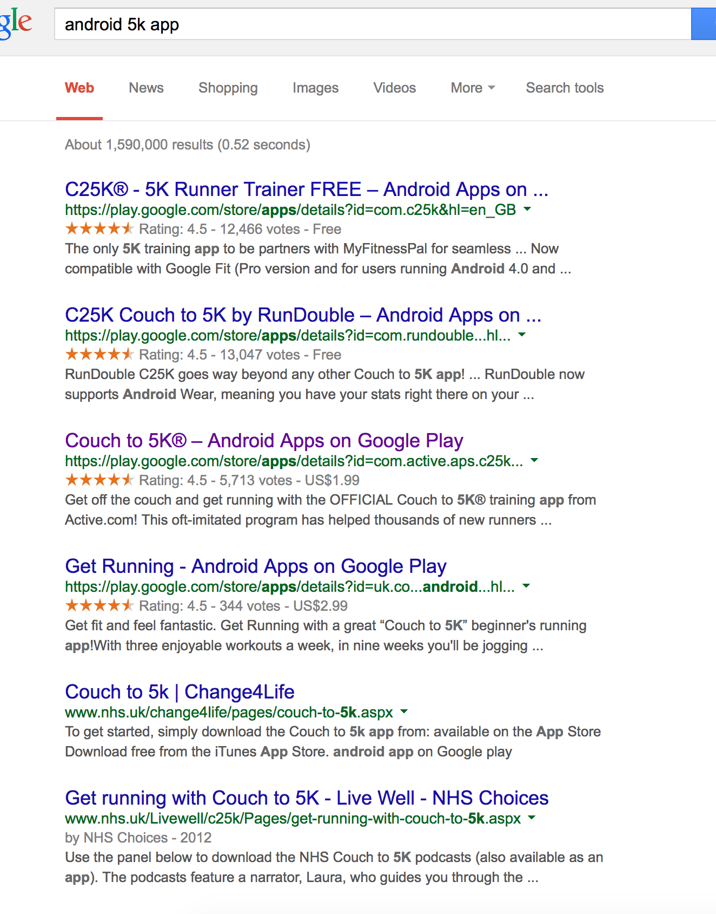Click the star rating with 13,047 votes

(x=99, y=354)
